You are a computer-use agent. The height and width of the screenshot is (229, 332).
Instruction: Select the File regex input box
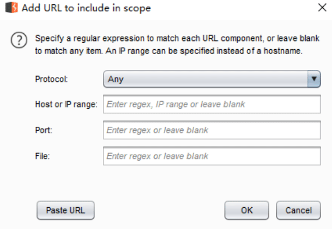[x=212, y=156]
